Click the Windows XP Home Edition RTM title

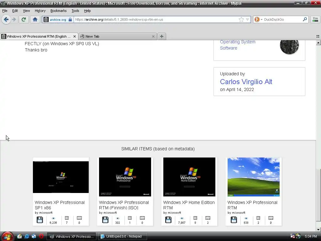click(x=189, y=205)
